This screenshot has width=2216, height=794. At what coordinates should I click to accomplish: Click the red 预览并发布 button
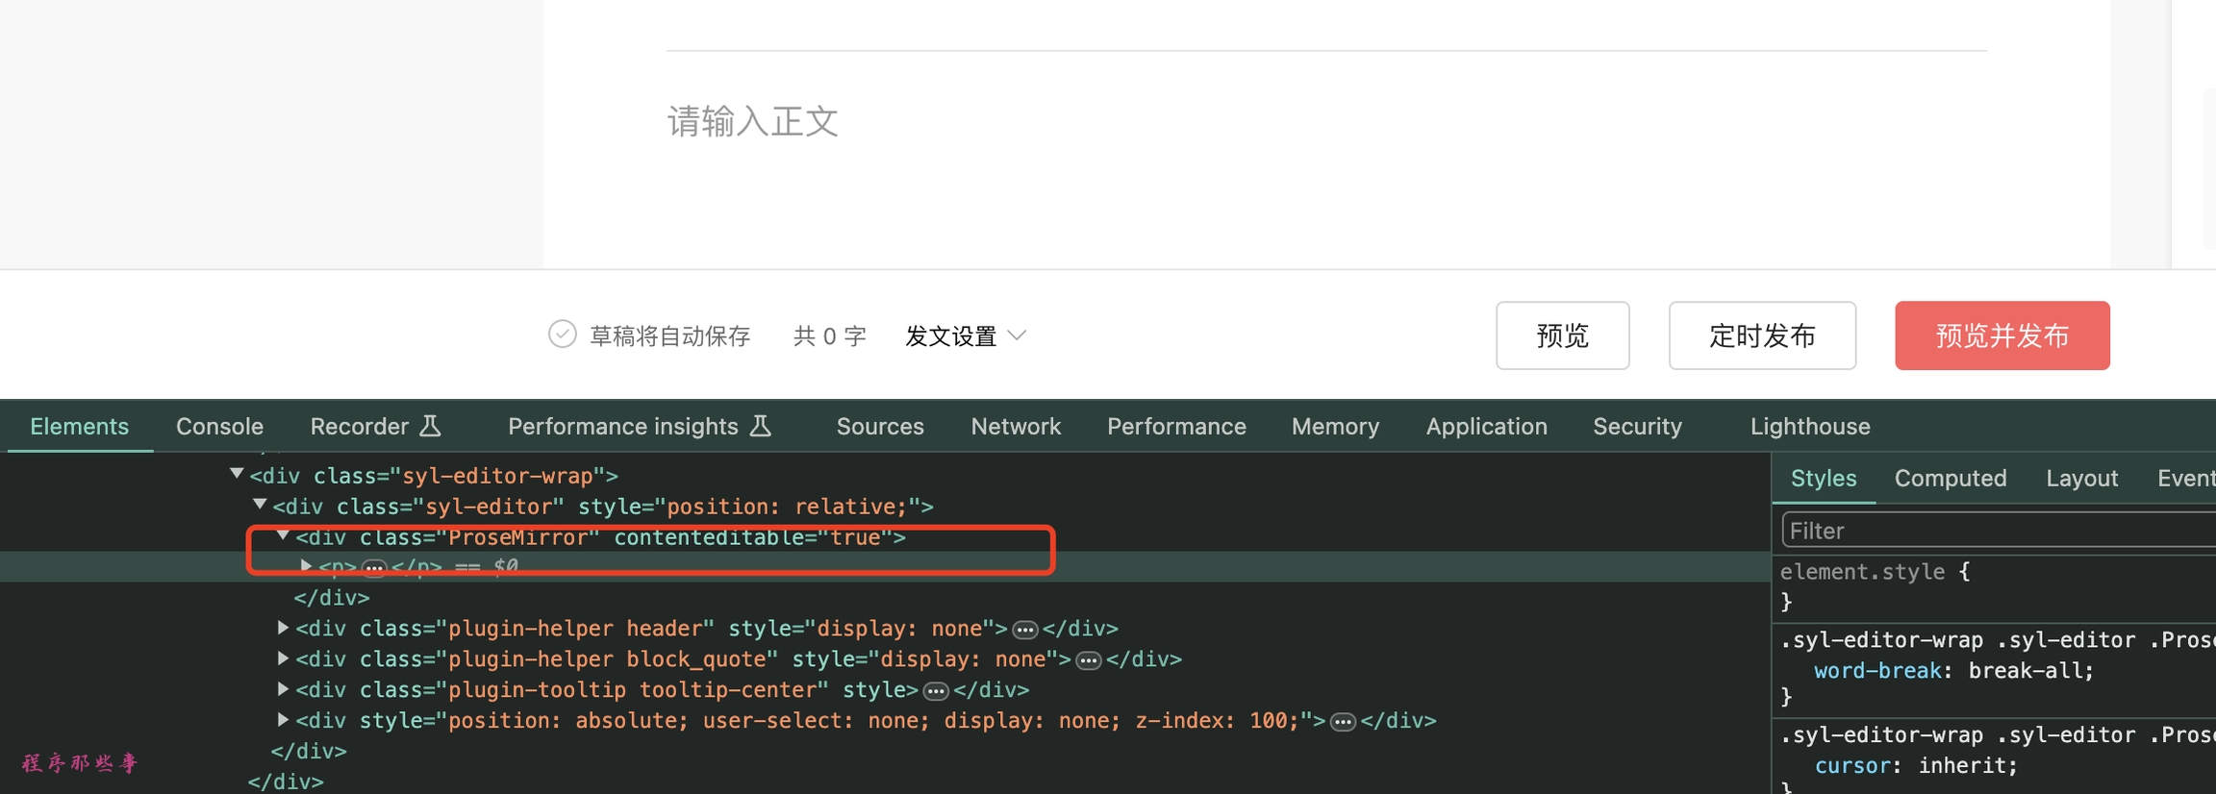click(2002, 335)
